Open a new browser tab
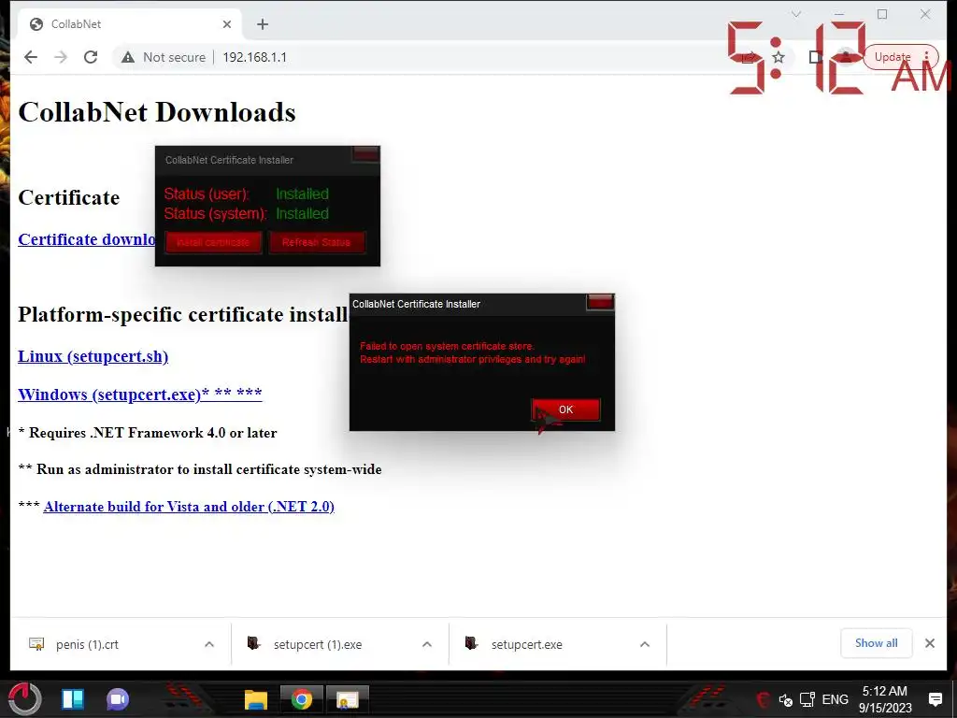 263,23
